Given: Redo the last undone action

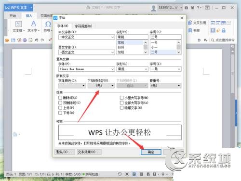Looking at the screenshot, I should click(x=42, y=40).
